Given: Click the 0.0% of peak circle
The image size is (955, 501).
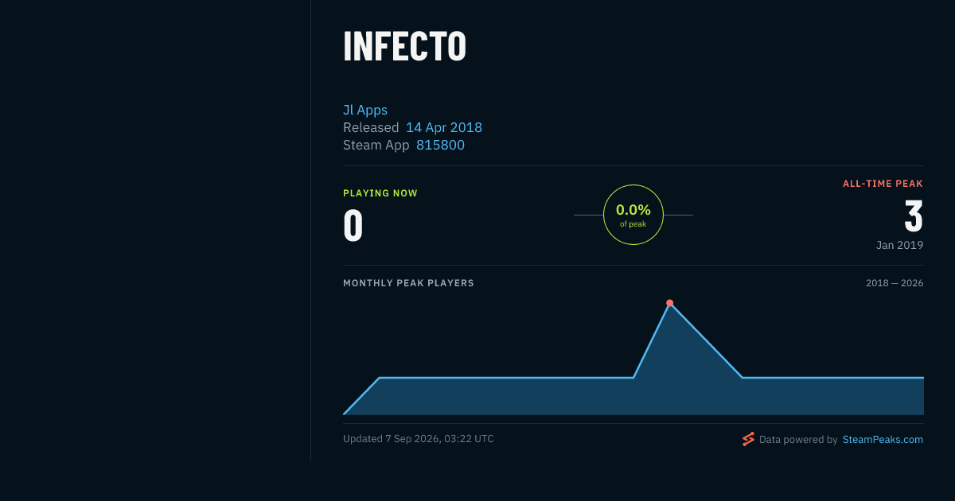Looking at the screenshot, I should [x=633, y=215].
